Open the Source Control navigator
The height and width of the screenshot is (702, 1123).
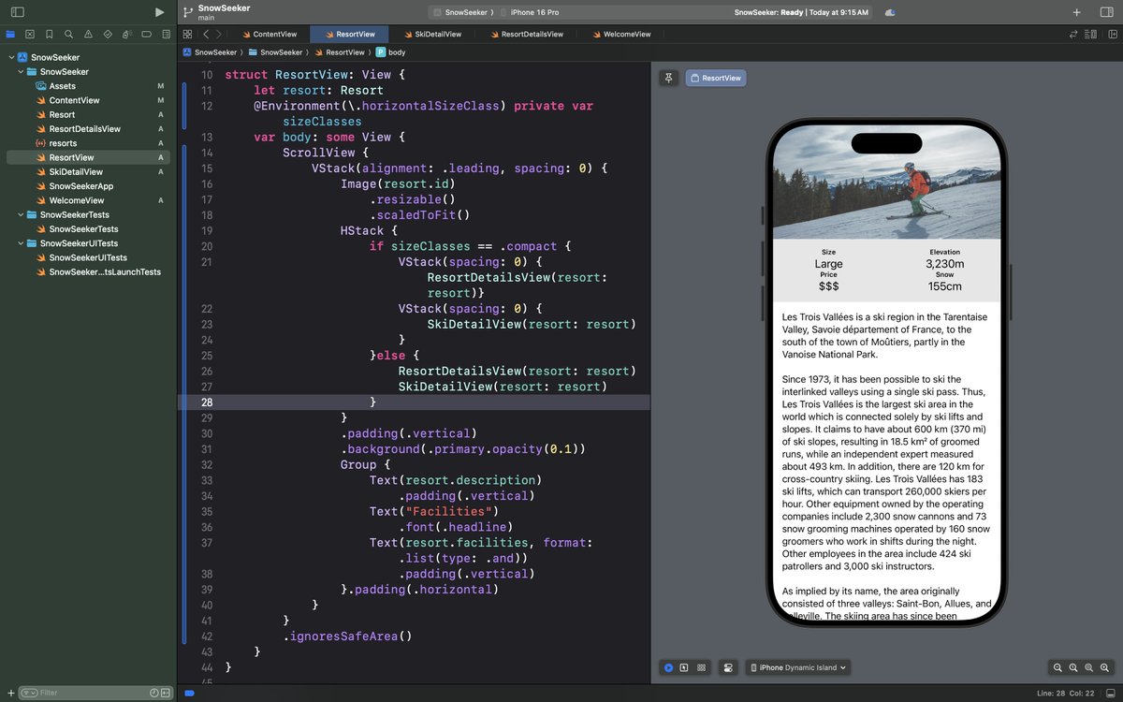tap(30, 34)
